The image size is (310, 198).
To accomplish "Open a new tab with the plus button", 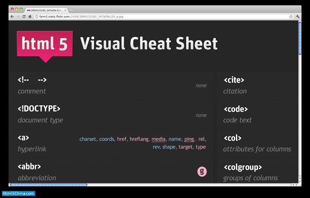I will (x=72, y=10).
